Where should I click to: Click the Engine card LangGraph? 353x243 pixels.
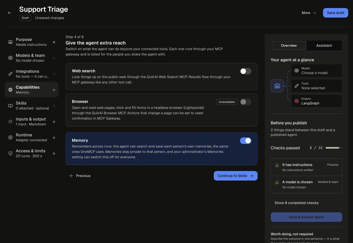pyautogui.click(x=317, y=101)
